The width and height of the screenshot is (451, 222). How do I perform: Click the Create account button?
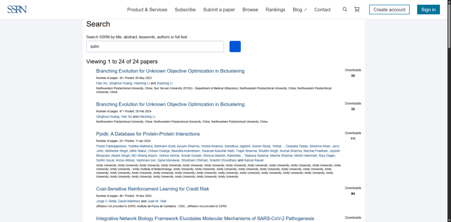point(389,10)
